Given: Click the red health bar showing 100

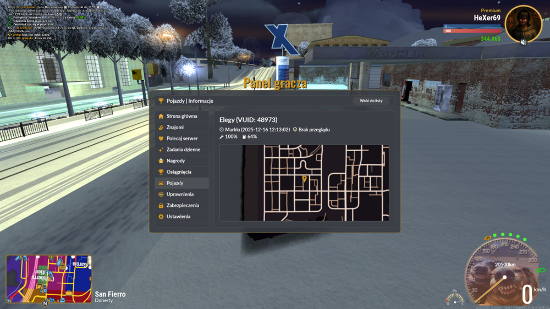Looking at the screenshot, I should [472, 31].
